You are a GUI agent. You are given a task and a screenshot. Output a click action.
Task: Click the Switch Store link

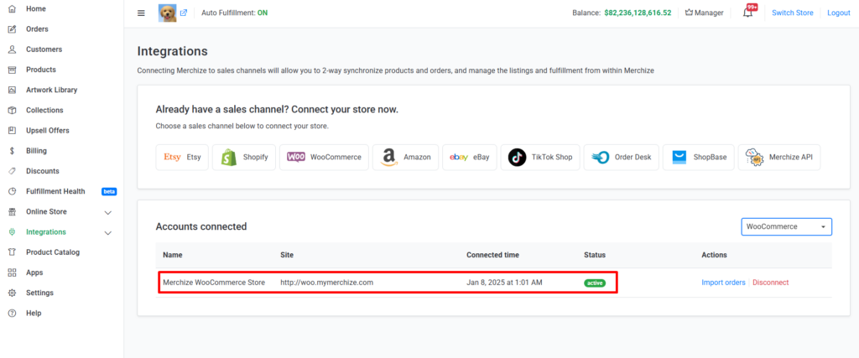click(792, 13)
